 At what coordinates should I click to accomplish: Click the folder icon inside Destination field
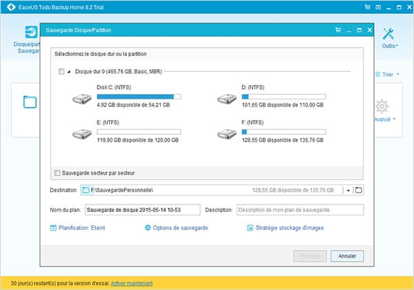tap(86, 190)
